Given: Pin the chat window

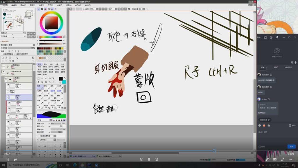Looking at the screenshot, I should [x=277, y=37].
